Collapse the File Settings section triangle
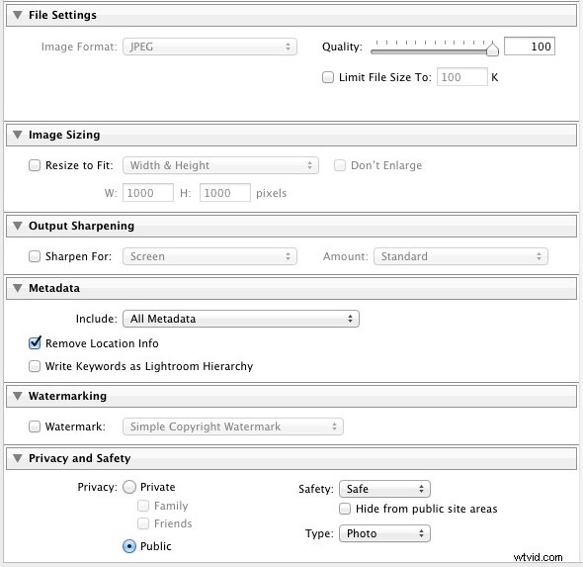Viewport: 583px width, 567px height. 18,15
